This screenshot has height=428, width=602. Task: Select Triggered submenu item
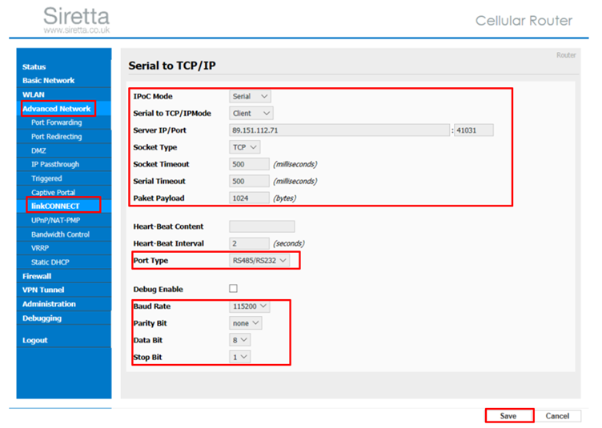[x=46, y=178]
